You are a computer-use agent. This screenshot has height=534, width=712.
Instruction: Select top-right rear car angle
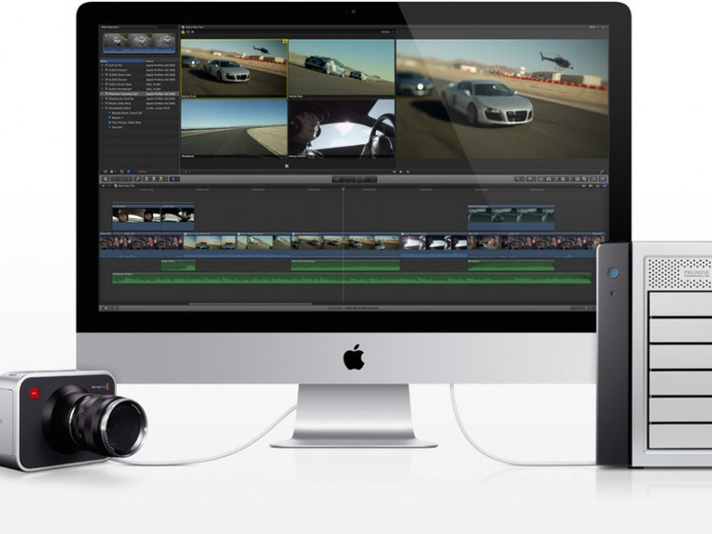click(342, 67)
